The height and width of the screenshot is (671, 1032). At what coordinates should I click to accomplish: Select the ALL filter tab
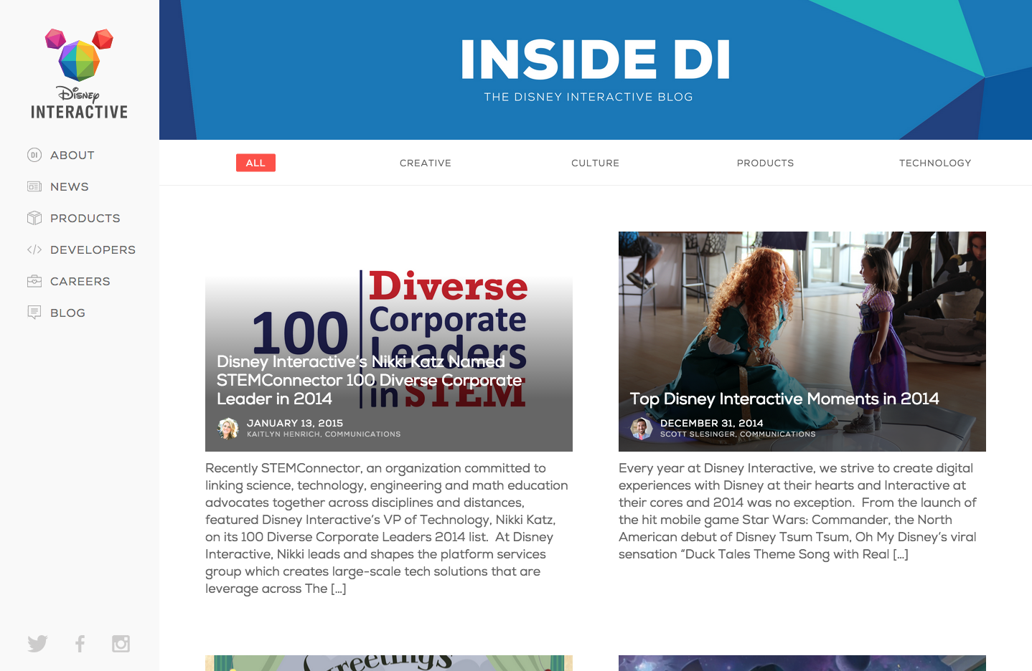coord(255,163)
